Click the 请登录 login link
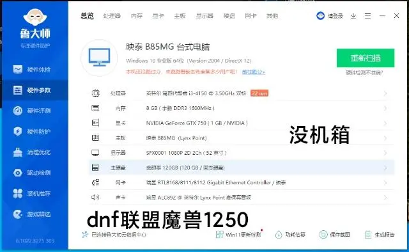The image size is (409, 252). coord(335,16)
